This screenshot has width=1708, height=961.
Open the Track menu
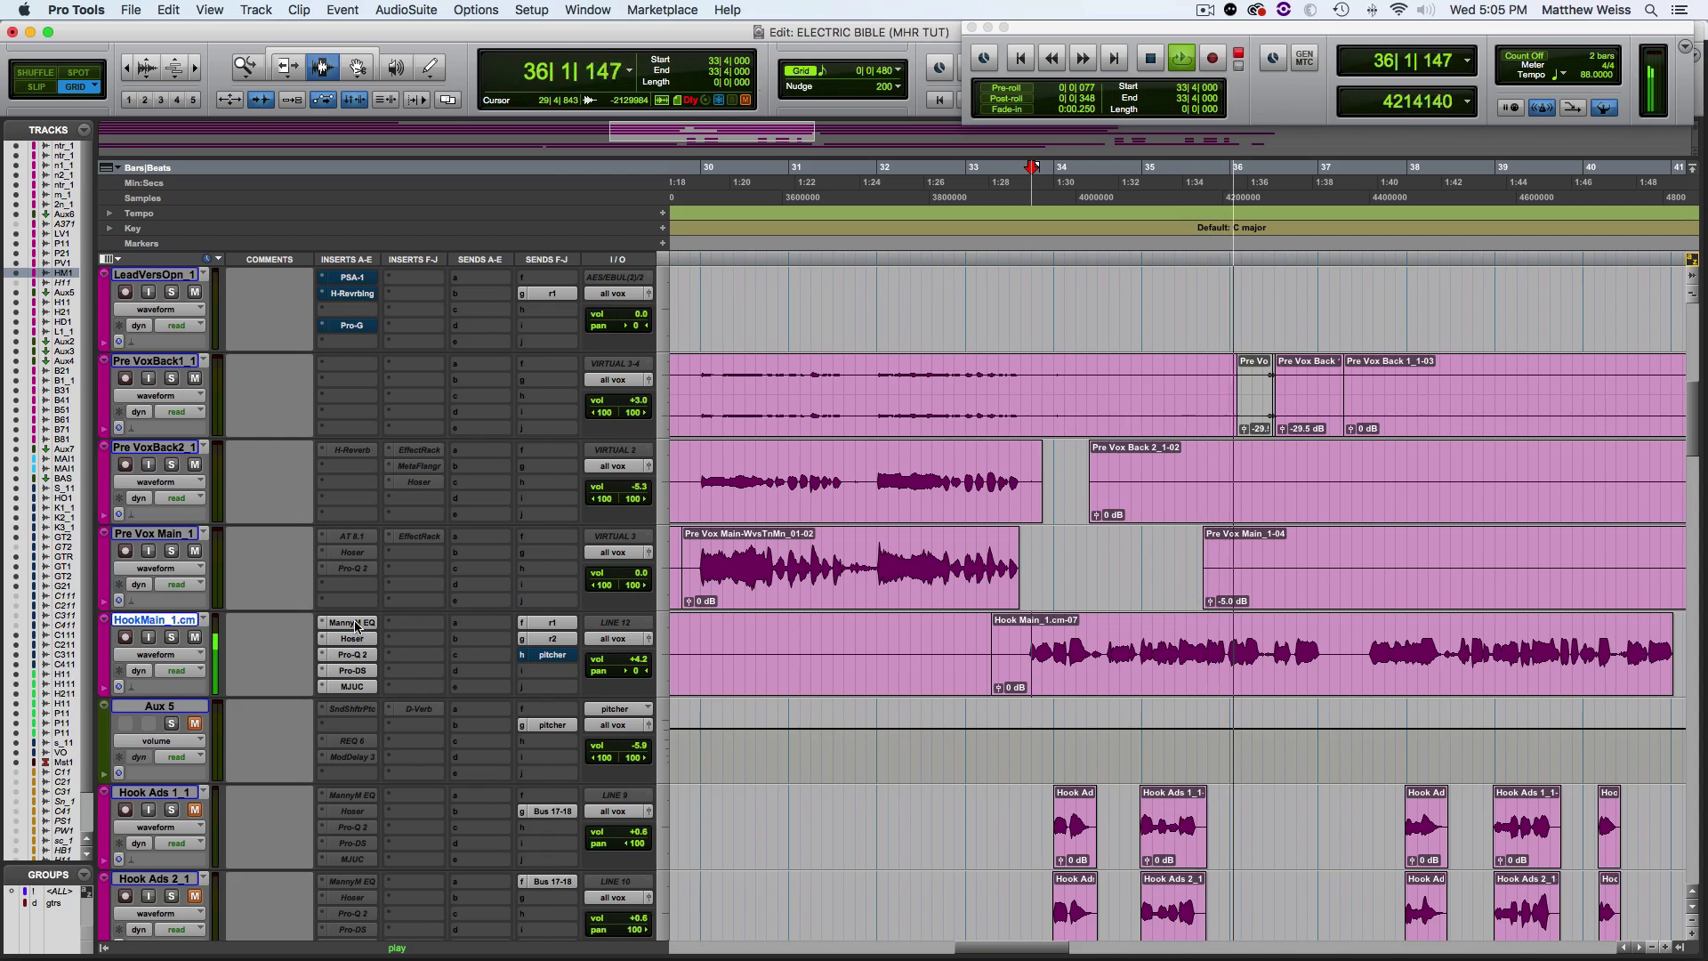click(255, 10)
